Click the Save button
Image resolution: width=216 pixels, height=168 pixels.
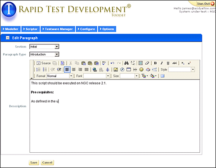(x=34, y=163)
